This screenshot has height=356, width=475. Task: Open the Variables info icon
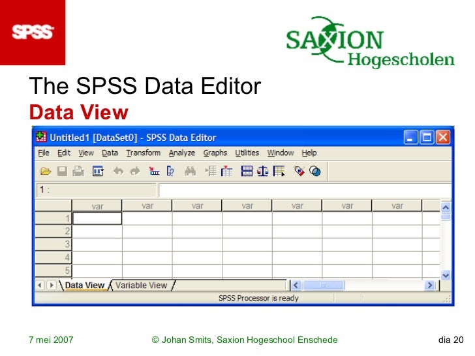(x=170, y=171)
